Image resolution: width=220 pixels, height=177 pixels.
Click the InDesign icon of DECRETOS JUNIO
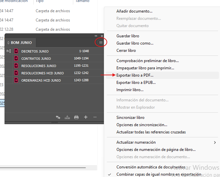coord(16,51)
